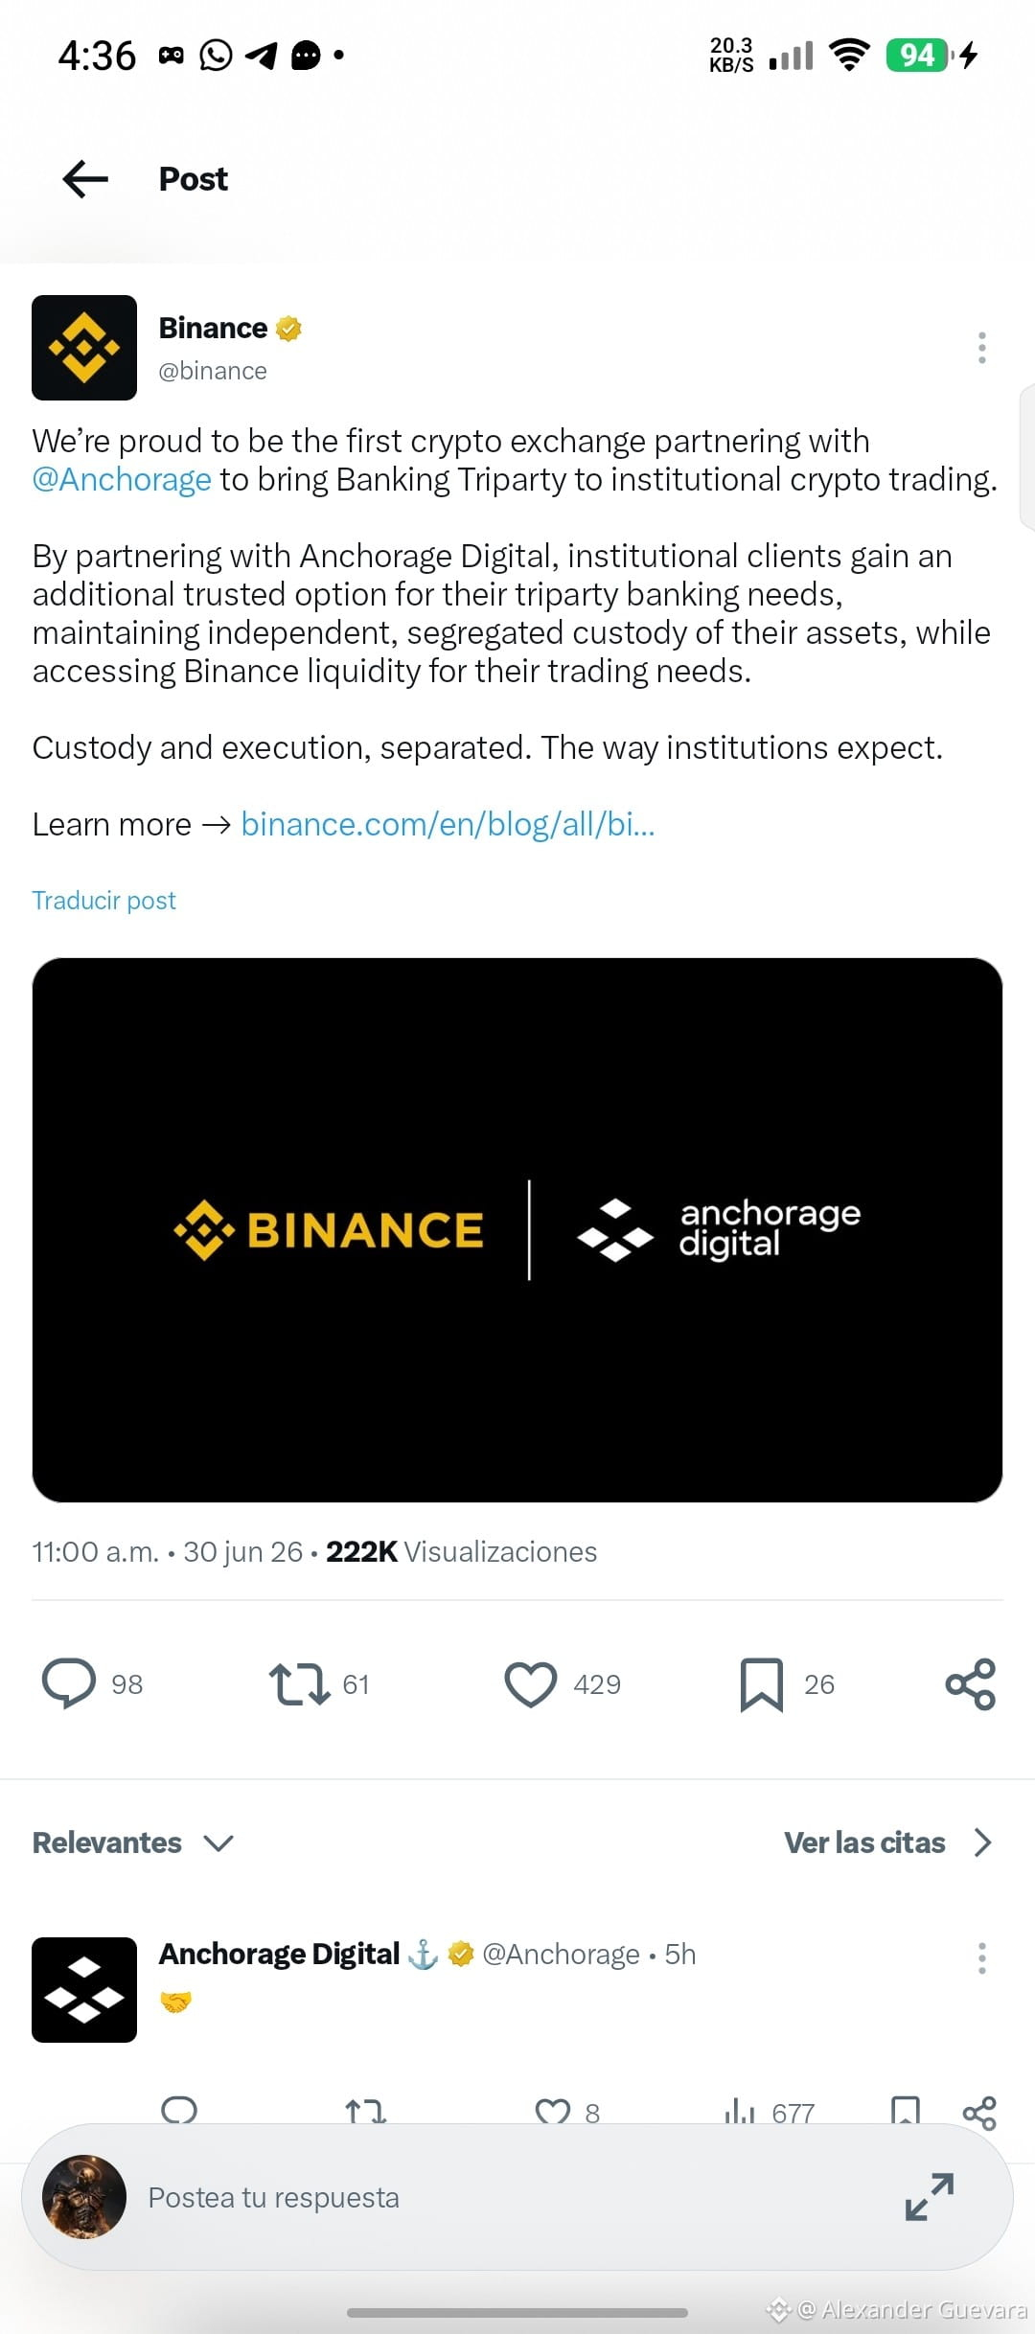The image size is (1035, 2334).
Task: Tap the Postea tu respuesta field
Action: [517, 2197]
